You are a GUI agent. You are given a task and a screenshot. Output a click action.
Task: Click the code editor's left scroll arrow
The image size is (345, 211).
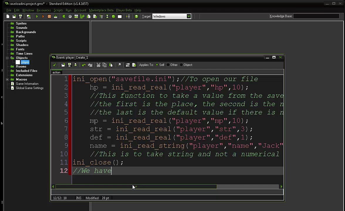53,187
